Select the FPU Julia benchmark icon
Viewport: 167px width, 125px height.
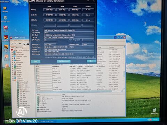[18, 100]
